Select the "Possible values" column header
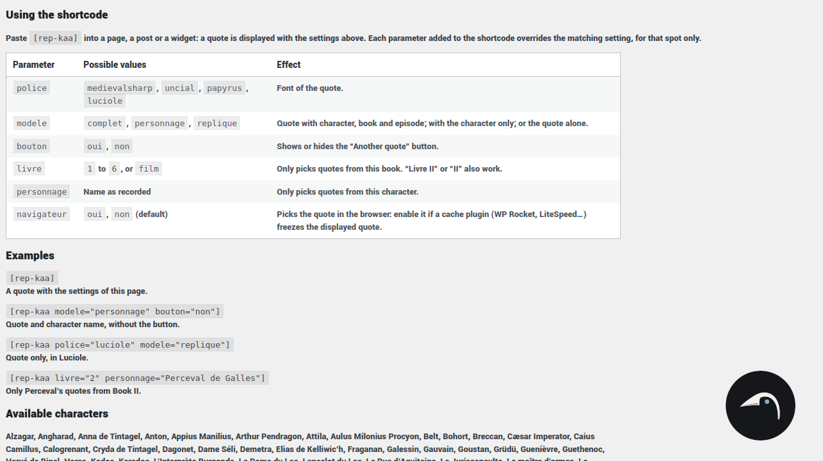Image resolution: width=823 pixels, height=461 pixels. 115,65
